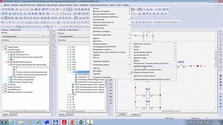The width and height of the screenshot is (223, 125).
Task: Collapse the KST5 device node
Action: click(68, 69)
